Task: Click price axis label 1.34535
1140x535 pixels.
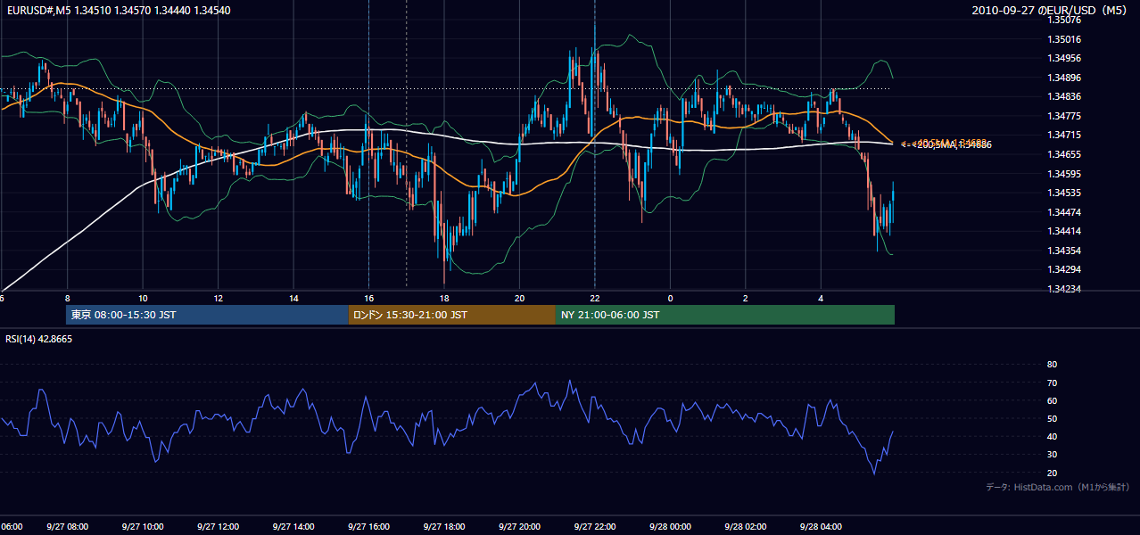Action: click(x=1064, y=193)
